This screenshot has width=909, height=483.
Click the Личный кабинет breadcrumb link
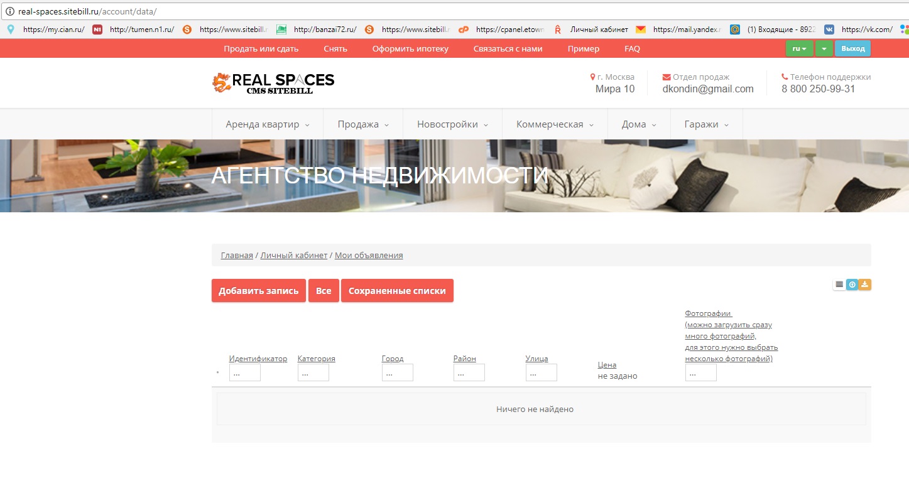click(294, 255)
